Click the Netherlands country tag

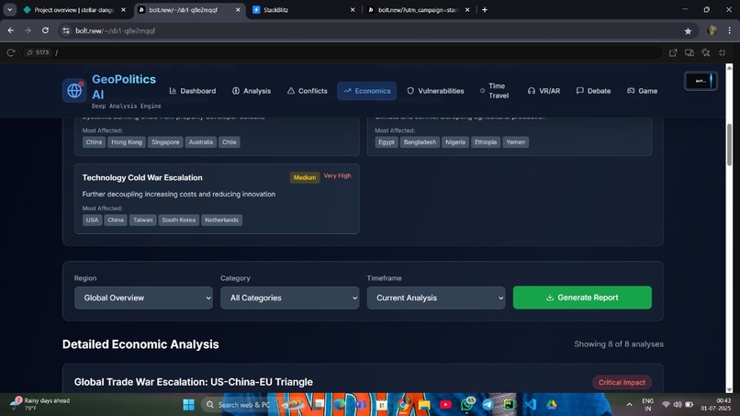point(222,220)
